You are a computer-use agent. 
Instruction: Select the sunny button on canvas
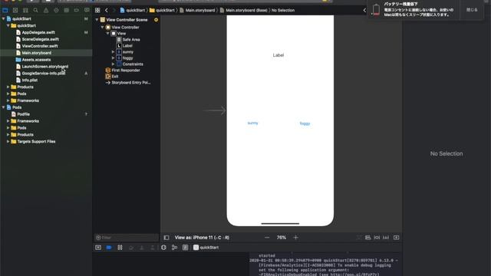[252, 123]
